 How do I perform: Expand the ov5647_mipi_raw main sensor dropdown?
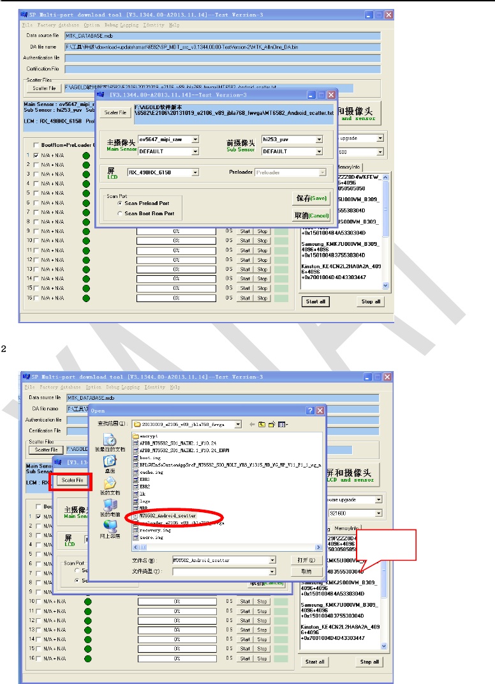tap(195, 139)
